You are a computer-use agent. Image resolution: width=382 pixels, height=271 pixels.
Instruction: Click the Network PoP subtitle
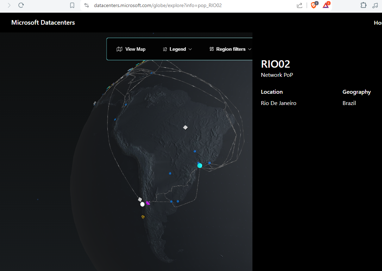coord(277,75)
